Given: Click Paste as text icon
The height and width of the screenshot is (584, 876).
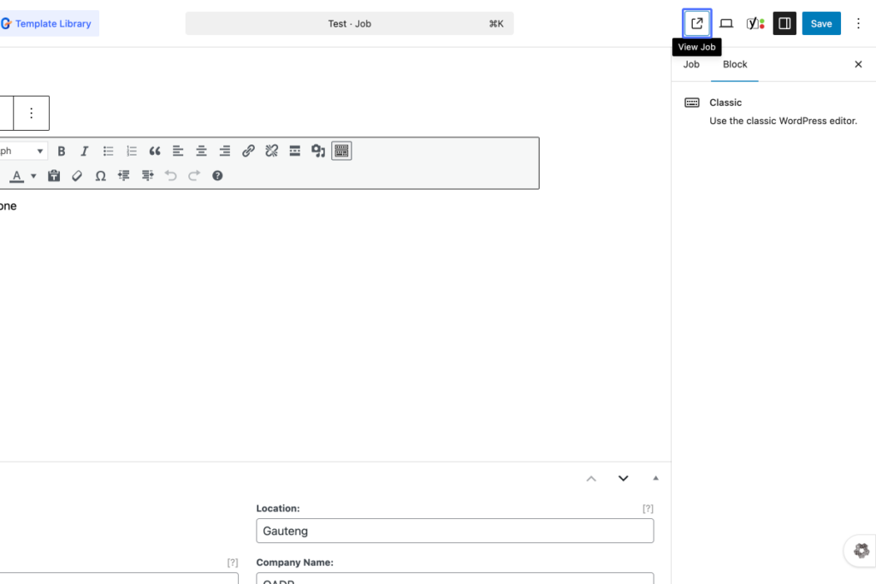Looking at the screenshot, I should coord(54,176).
